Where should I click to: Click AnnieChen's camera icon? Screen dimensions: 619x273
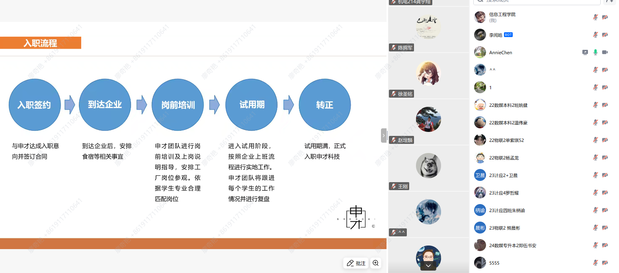tap(605, 52)
